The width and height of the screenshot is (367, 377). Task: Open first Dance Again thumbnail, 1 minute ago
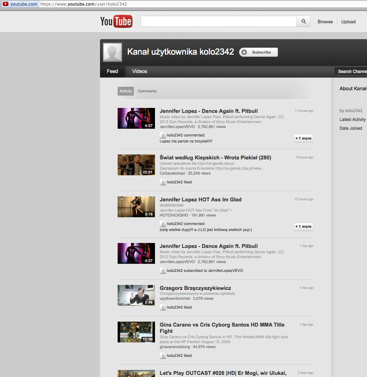(136, 118)
